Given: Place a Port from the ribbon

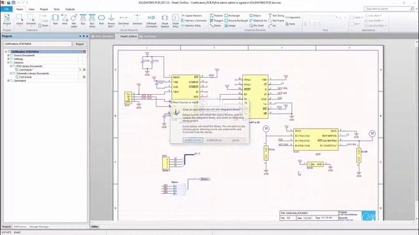Looking at the screenshot, I should [101, 20].
